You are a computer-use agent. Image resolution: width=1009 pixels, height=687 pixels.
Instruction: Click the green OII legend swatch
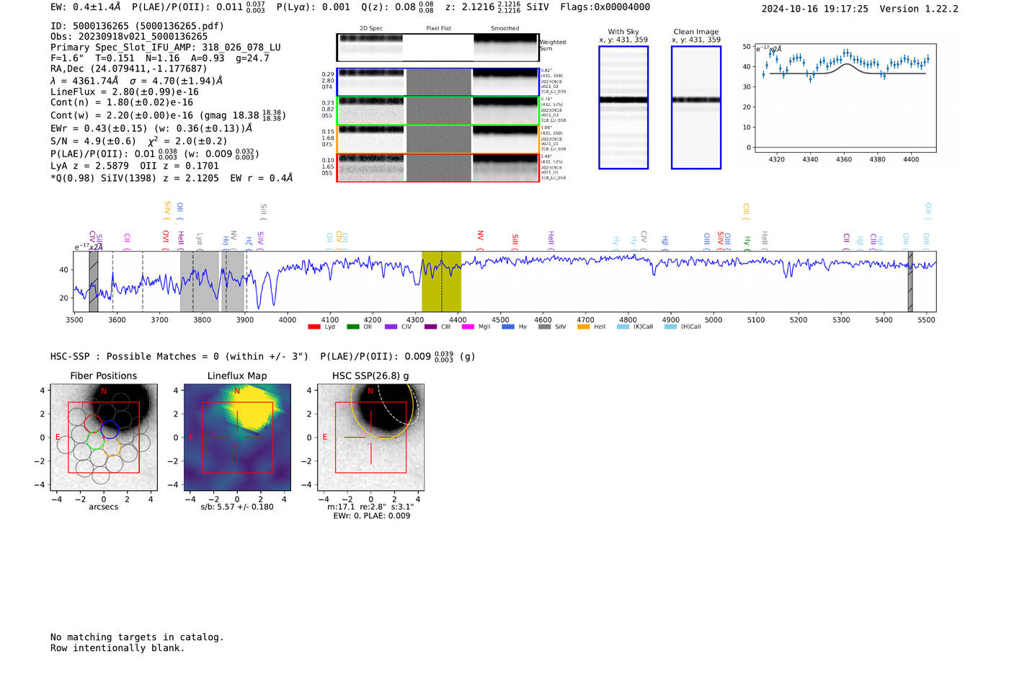[x=352, y=327]
